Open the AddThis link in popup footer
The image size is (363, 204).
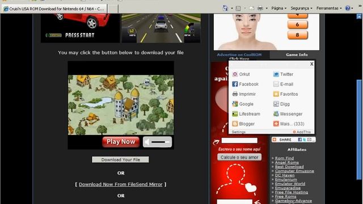(x=302, y=132)
